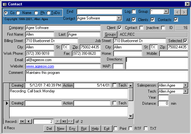Click the Groups button
This screenshot has width=191, height=134.
110,34
